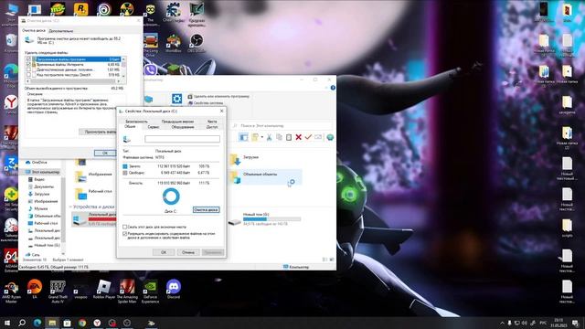Select the Recycle Bin desktop icon

(x=11, y=43)
